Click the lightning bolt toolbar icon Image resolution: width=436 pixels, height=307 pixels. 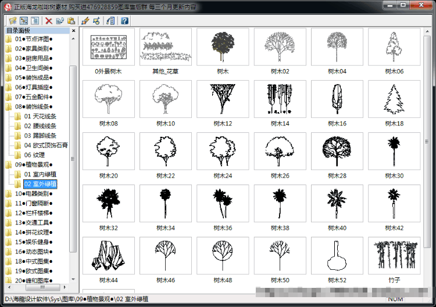[x=85, y=21]
